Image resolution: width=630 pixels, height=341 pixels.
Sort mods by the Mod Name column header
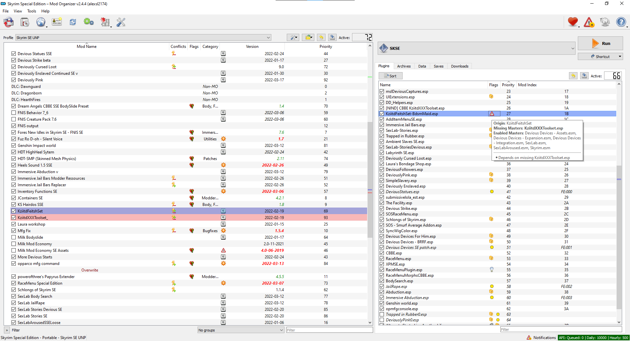click(87, 47)
